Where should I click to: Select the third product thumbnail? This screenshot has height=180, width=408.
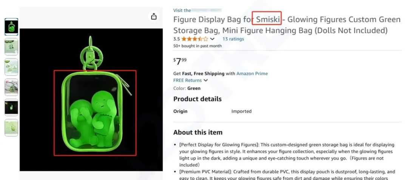(x=11, y=67)
